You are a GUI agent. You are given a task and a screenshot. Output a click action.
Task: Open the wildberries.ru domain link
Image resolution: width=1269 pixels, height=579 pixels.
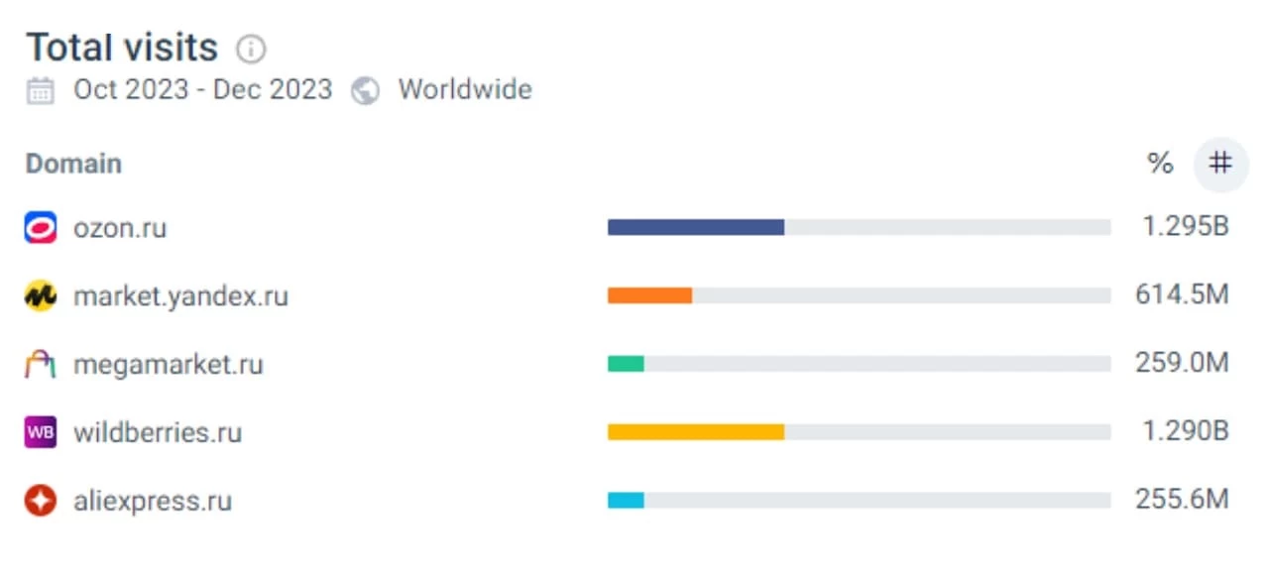point(158,432)
